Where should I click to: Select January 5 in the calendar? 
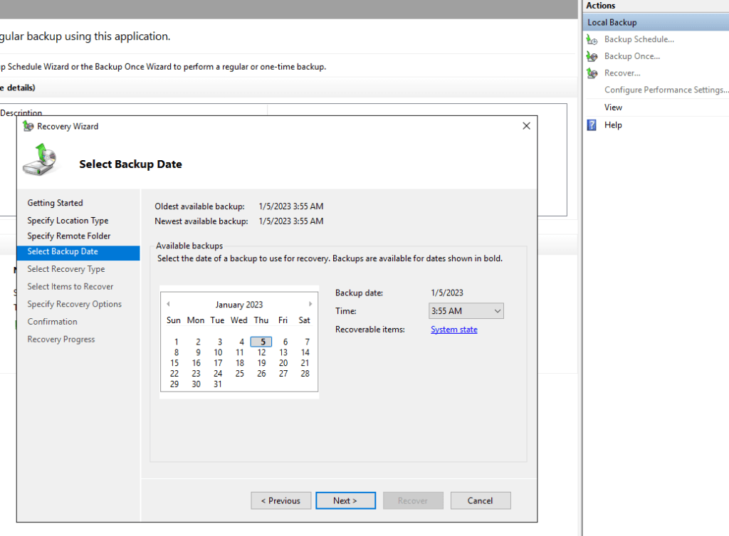[261, 342]
